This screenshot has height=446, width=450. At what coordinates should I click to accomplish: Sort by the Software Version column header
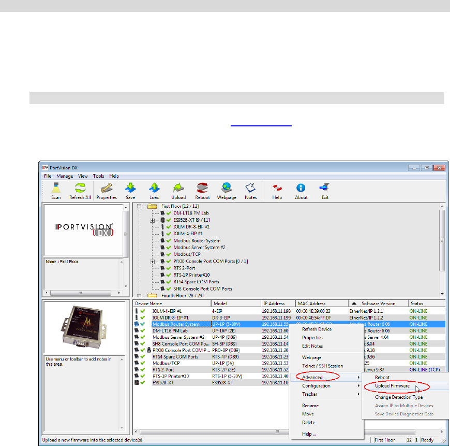(378, 304)
